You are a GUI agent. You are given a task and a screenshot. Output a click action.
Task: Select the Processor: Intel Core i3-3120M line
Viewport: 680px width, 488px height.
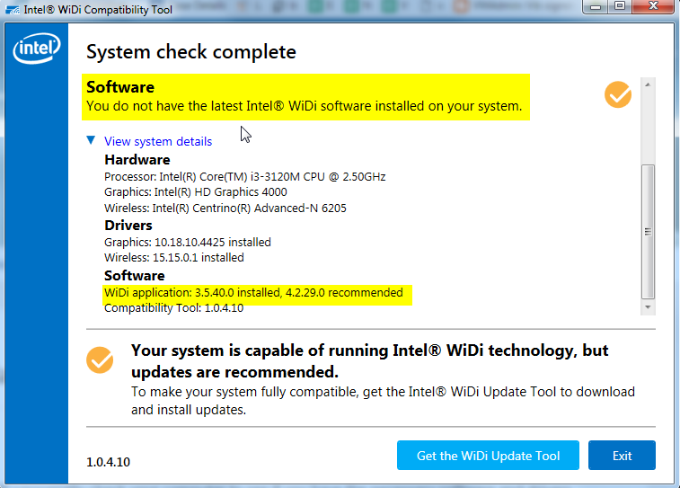(x=244, y=176)
